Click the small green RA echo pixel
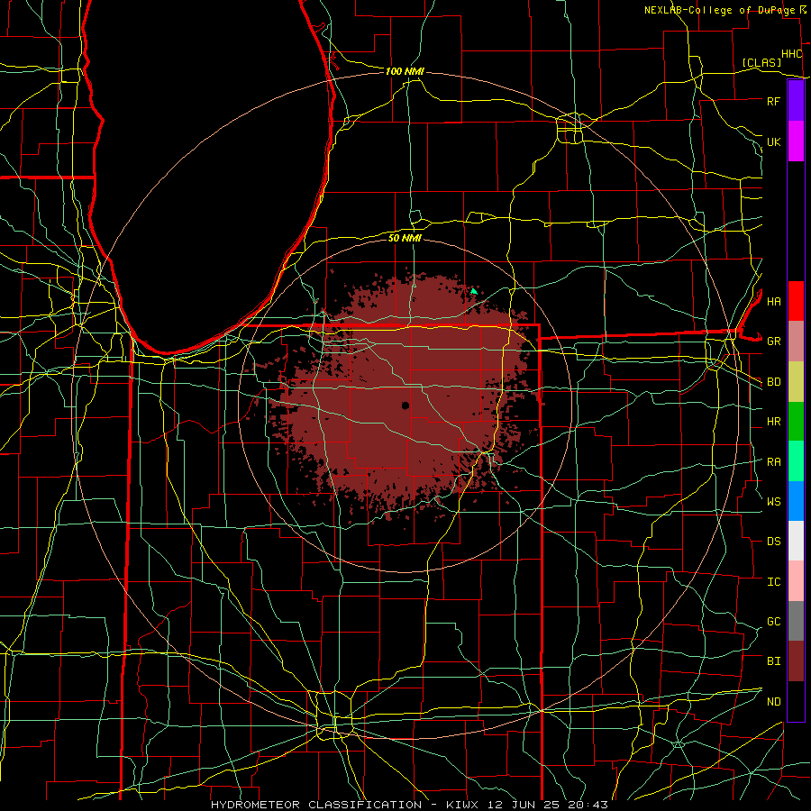 (x=474, y=292)
